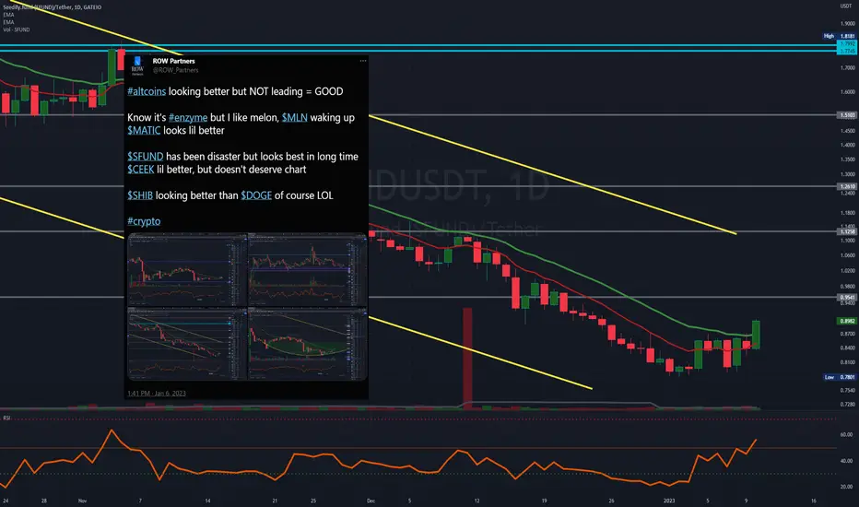Click the green current price label 0.8982
This screenshot has width=859, height=507.
[x=847, y=321]
